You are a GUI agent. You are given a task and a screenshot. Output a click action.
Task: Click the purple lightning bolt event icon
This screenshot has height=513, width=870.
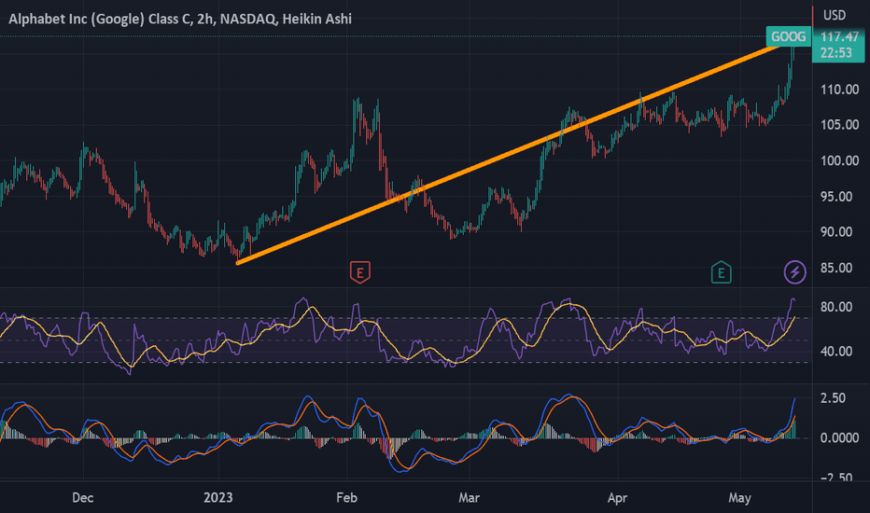tap(794, 272)
